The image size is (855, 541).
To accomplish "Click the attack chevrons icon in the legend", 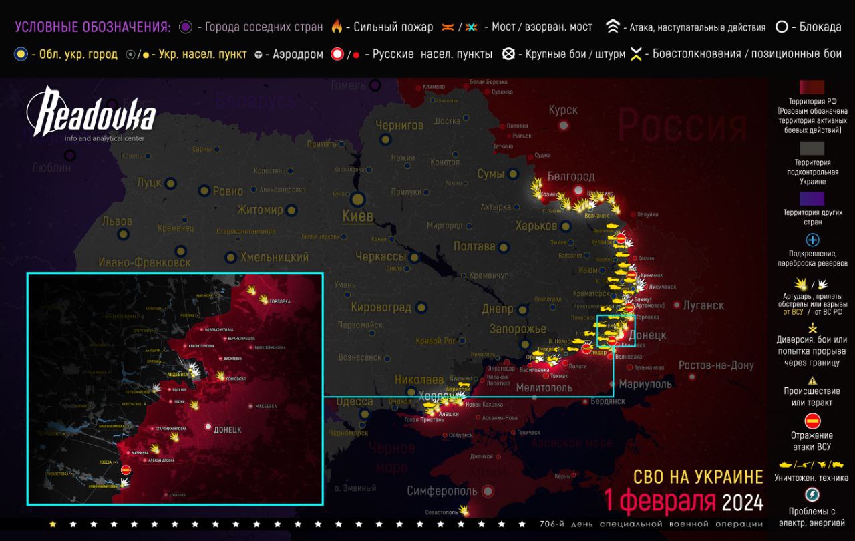I will (x=613, y=27).
